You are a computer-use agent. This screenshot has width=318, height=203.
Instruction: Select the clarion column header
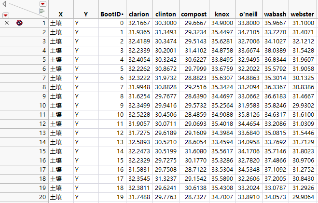138,14
